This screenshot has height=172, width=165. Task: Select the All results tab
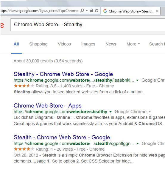16,44
